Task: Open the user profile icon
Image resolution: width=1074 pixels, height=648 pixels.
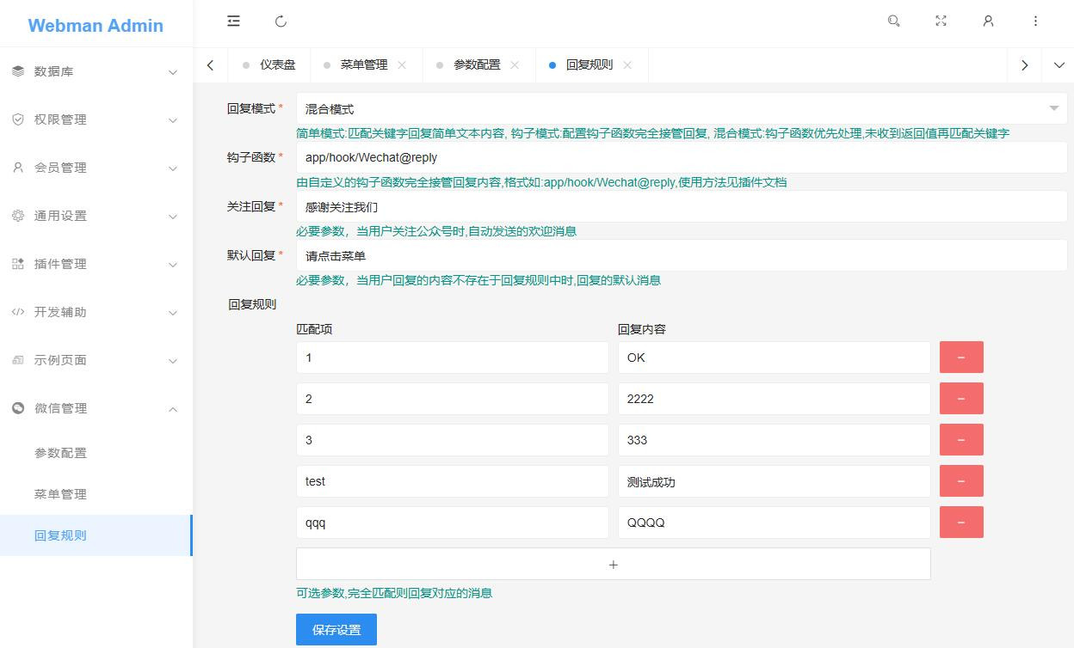Action: point(988,21)
